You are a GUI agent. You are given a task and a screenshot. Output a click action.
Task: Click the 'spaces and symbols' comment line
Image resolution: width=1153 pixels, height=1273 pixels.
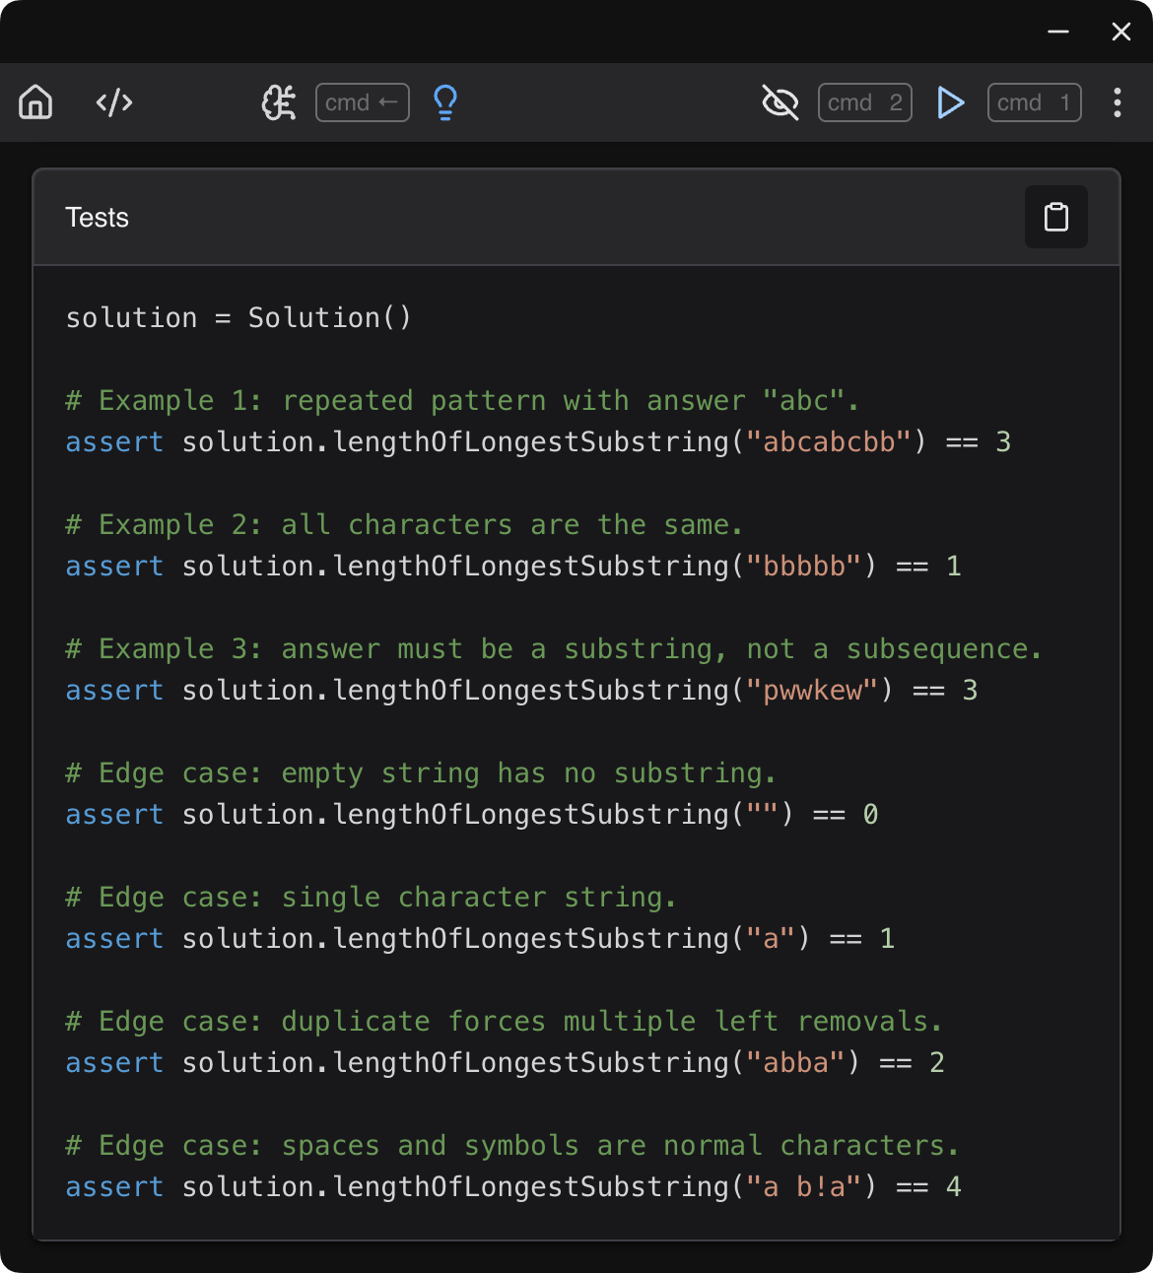pos(512,1146)
